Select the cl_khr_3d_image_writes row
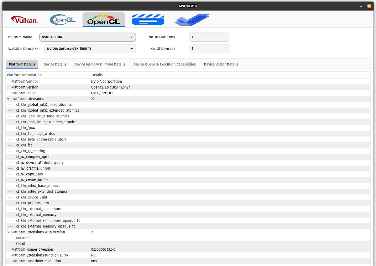Screen dimensions: 376x266 [x=188, y=134]
